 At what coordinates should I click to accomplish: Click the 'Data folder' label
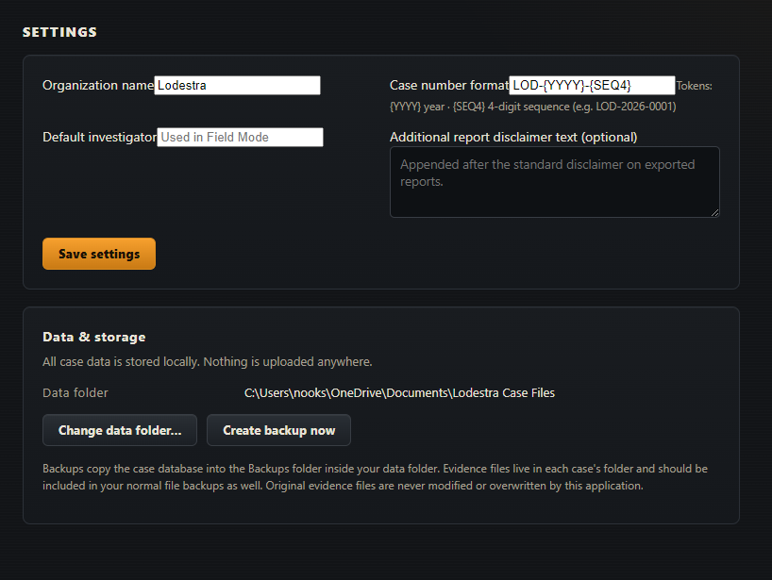(76, 393)
